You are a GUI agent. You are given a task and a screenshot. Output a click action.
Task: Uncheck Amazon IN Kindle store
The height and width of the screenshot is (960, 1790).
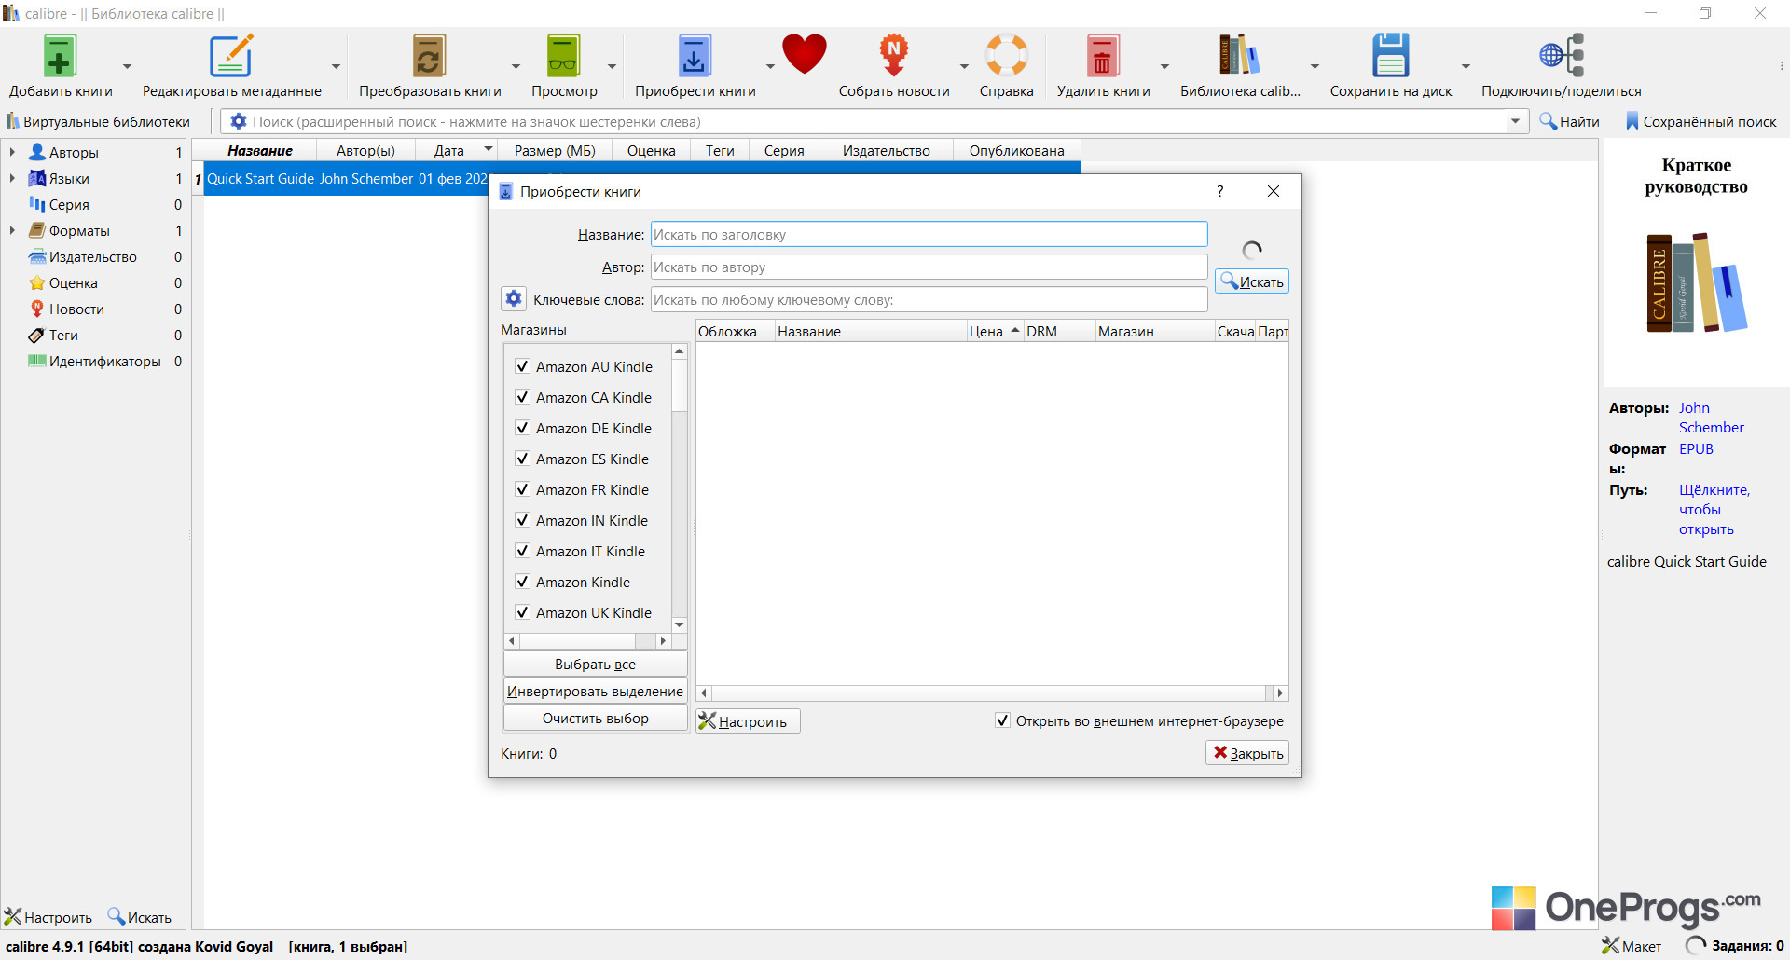coord(522,520)
